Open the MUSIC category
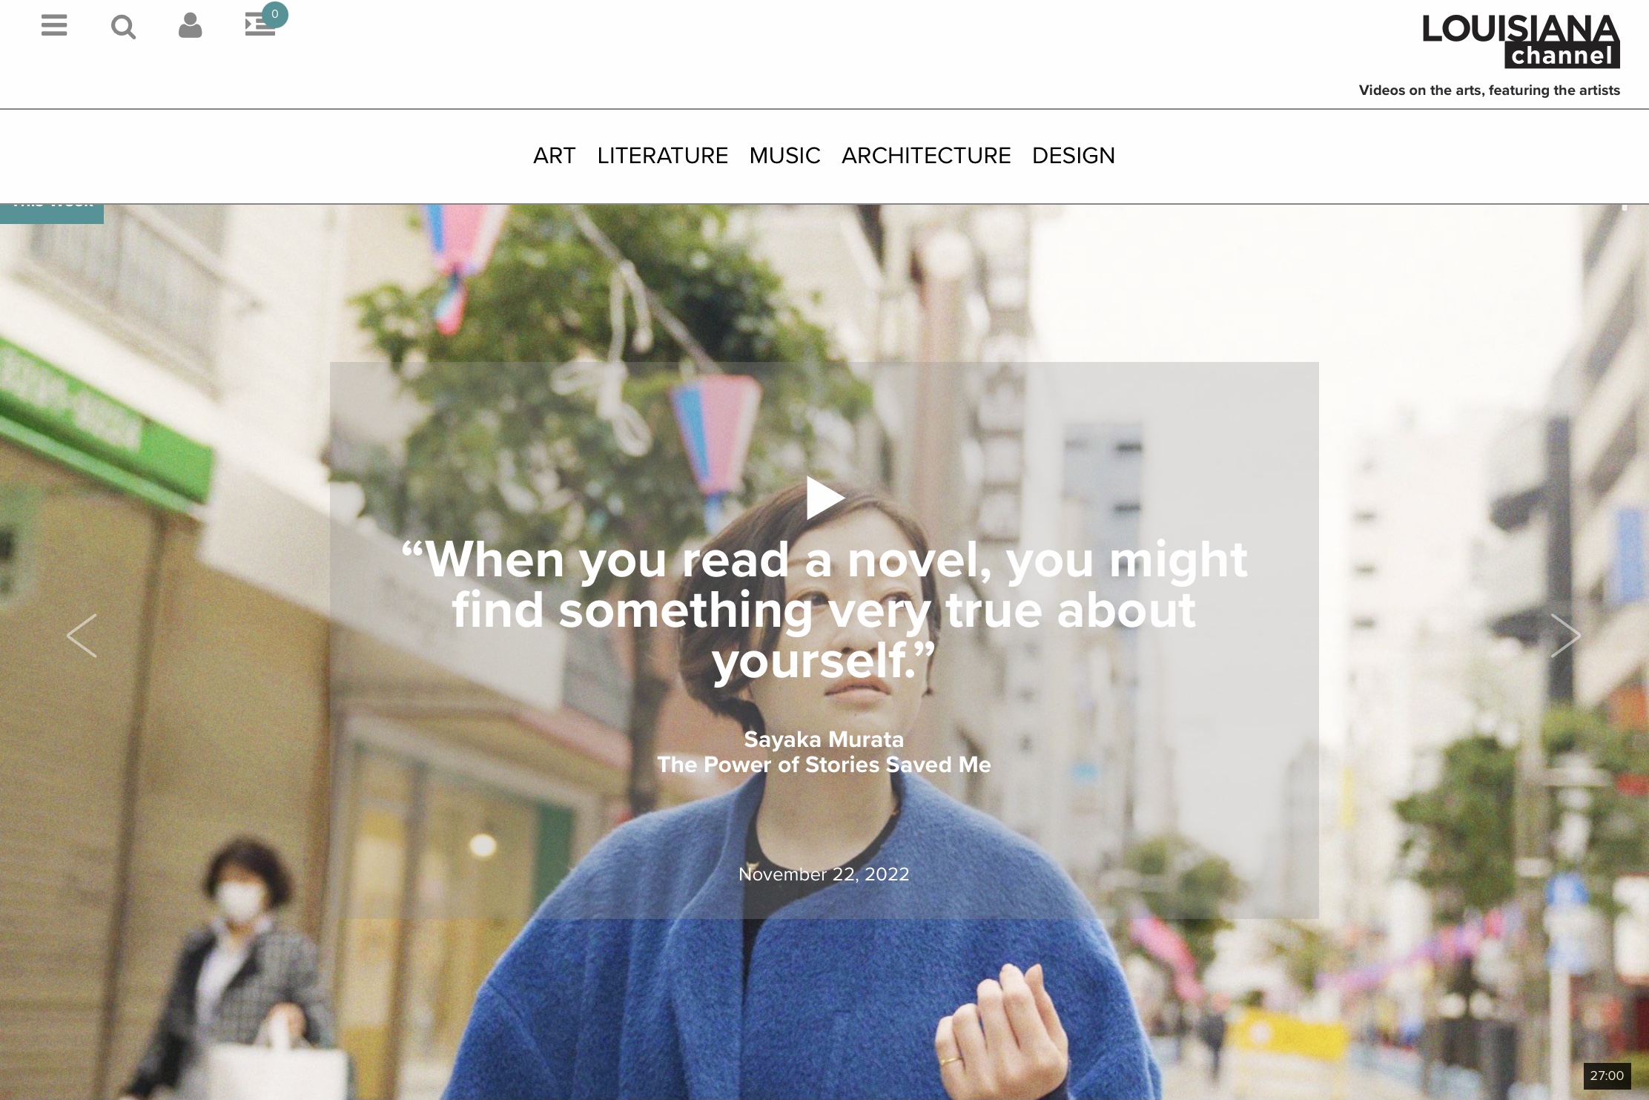Viewport: 1649px width, 1100px height. point(784,156)
